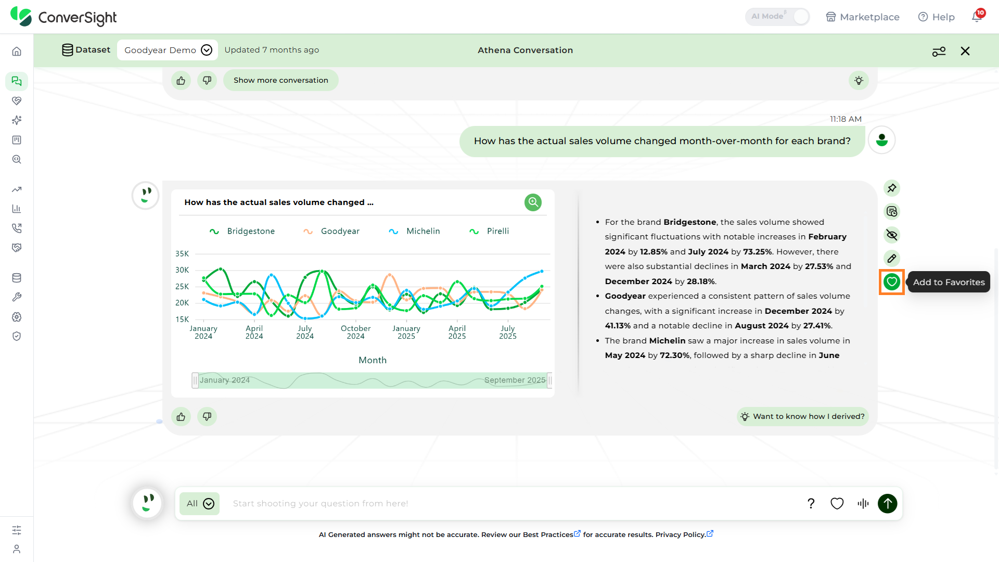Open the shield security sidebar icon

coord(17,336)
